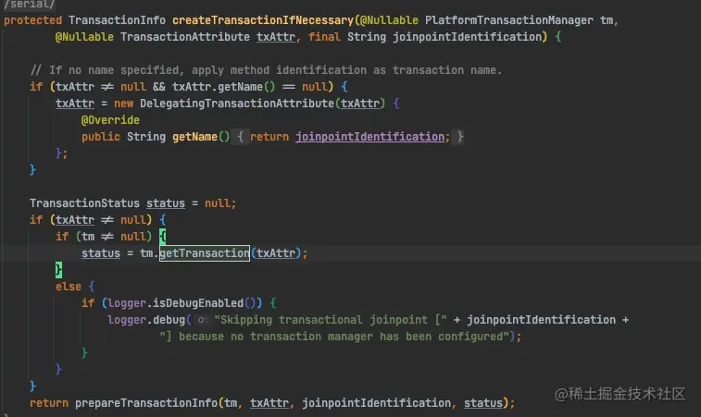This screenshot has height=417, width=701.
Task: Click joinpointIdentification in the return statement of getName
Action: [369, 137]
